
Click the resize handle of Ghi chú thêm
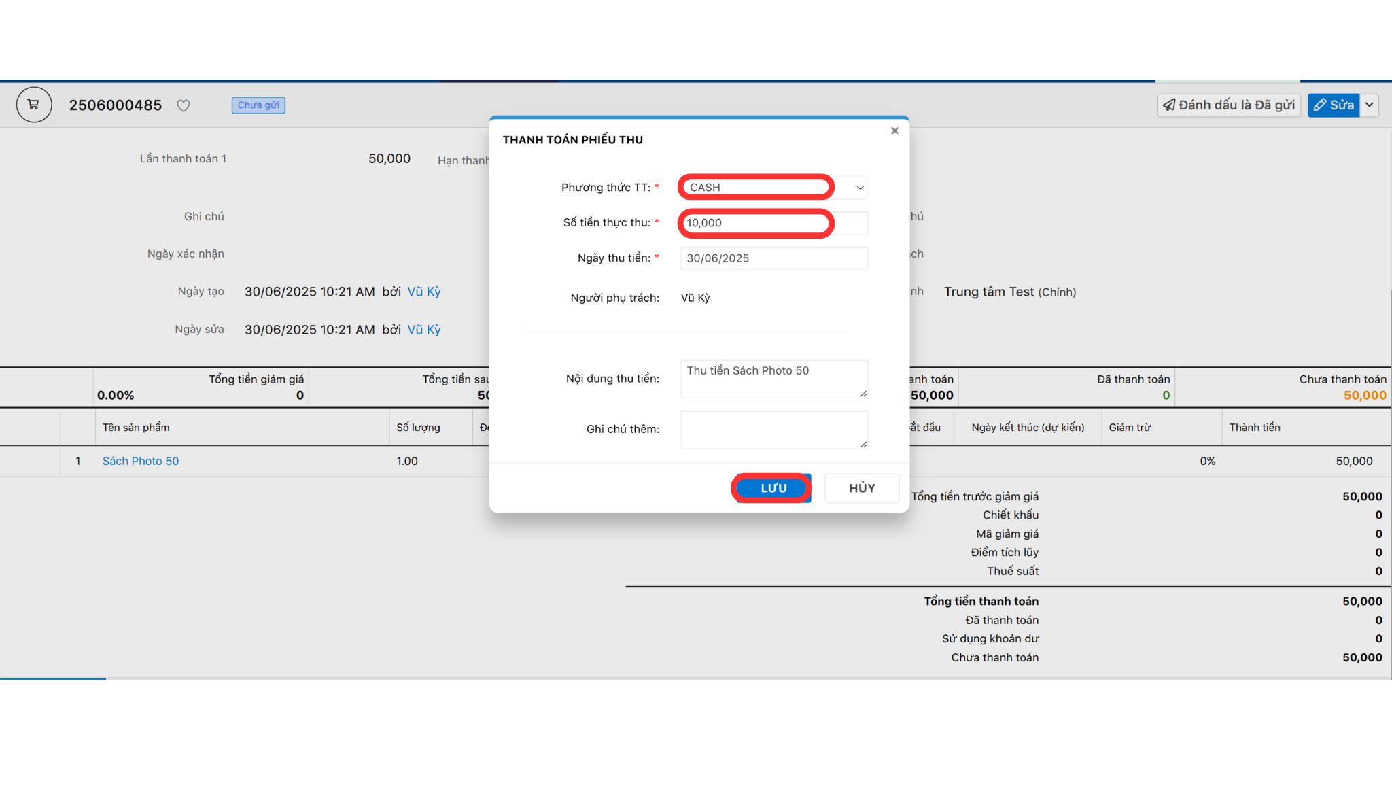pyautogui.click(x=863, y=445)
